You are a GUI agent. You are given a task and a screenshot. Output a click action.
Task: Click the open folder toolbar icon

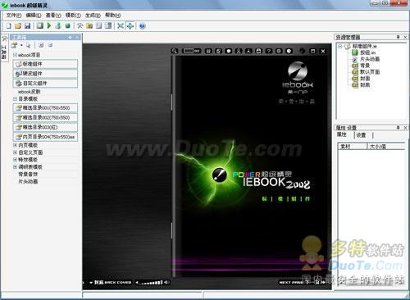pos(18,26)
